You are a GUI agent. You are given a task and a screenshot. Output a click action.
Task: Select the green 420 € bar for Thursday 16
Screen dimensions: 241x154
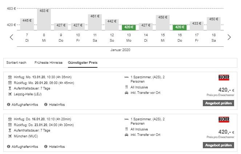[x=180, y=27]
